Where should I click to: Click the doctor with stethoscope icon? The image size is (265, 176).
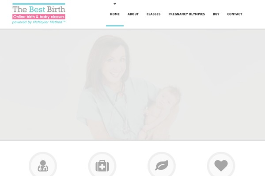(43, 166)
